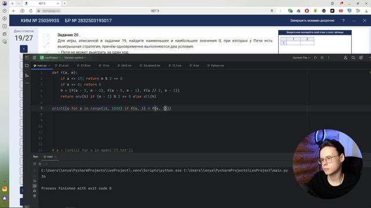The image size is (371, 208).
Task: Show more tool windows ellipsis
Action: (x=27, y=83)
